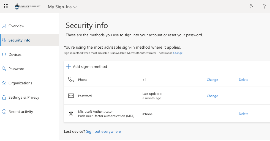This screenshot has height=141, width=270.
Task: Click 'Push multi-factor authentication (MFA)' text
Action: click(x=106, y=116)
